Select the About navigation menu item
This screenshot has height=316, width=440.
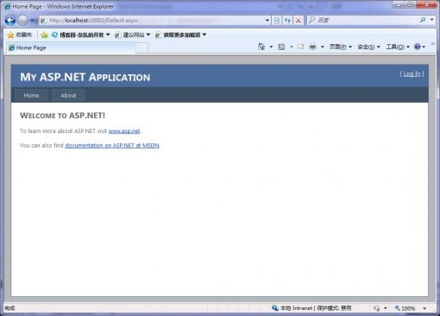pos(68,96)
